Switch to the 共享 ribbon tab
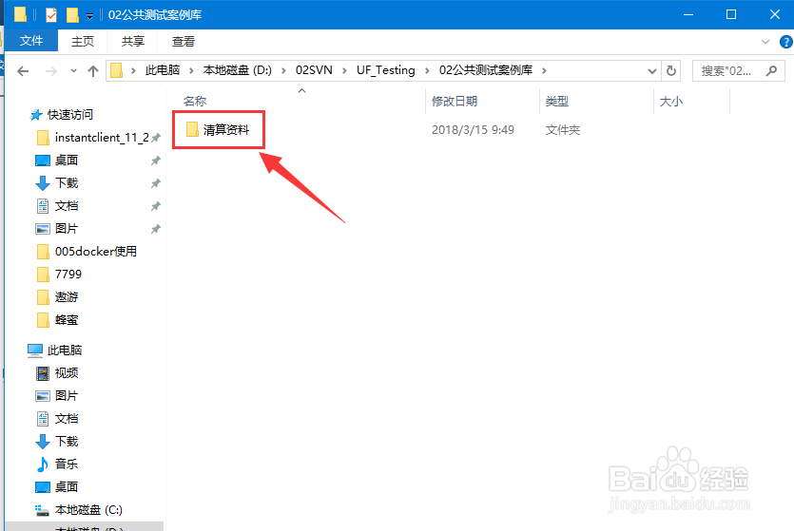Viewport: 794px width, 531px height. 133,42
